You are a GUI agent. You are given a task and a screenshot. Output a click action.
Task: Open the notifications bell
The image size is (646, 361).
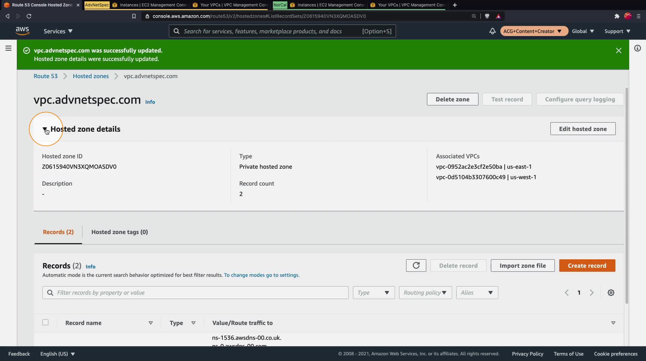492,31
